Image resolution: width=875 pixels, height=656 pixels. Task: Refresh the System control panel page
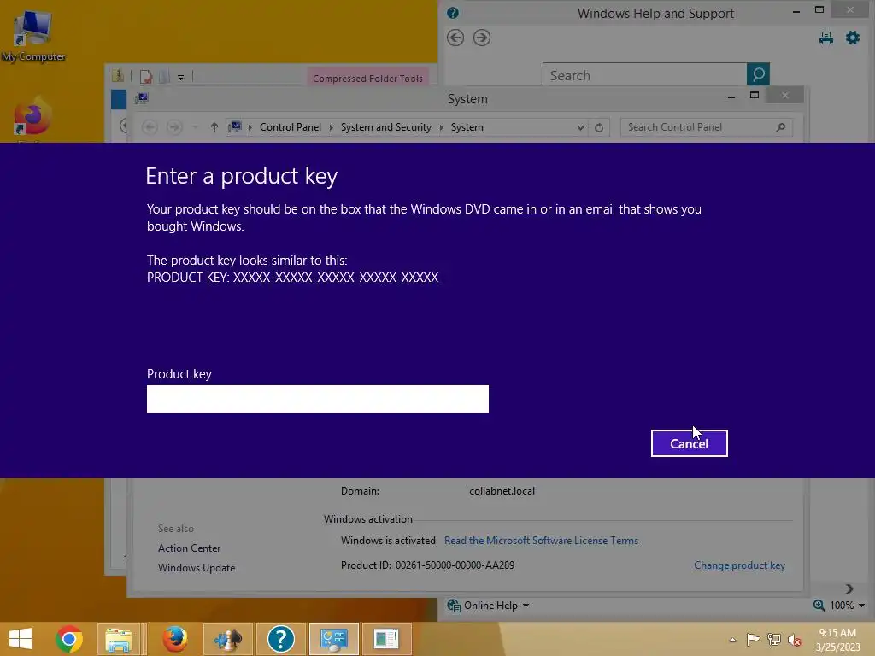599,128
